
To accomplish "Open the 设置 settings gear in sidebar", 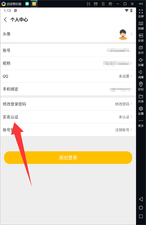I will coord(141,111).
